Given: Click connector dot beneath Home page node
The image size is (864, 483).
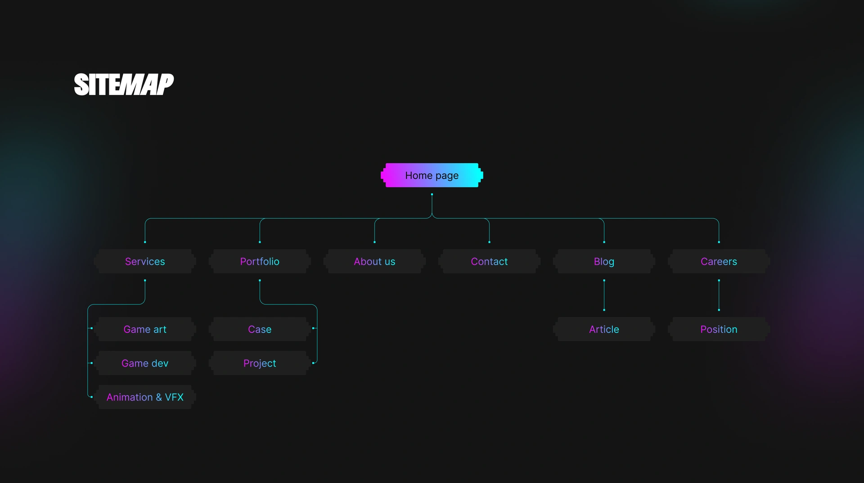Looking at the screenshot, I should (x=432, y=194).
